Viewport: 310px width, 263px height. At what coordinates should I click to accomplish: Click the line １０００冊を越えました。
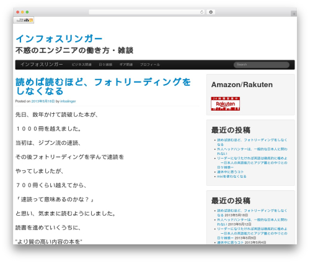pyautogui.click(x=48, y=129)
